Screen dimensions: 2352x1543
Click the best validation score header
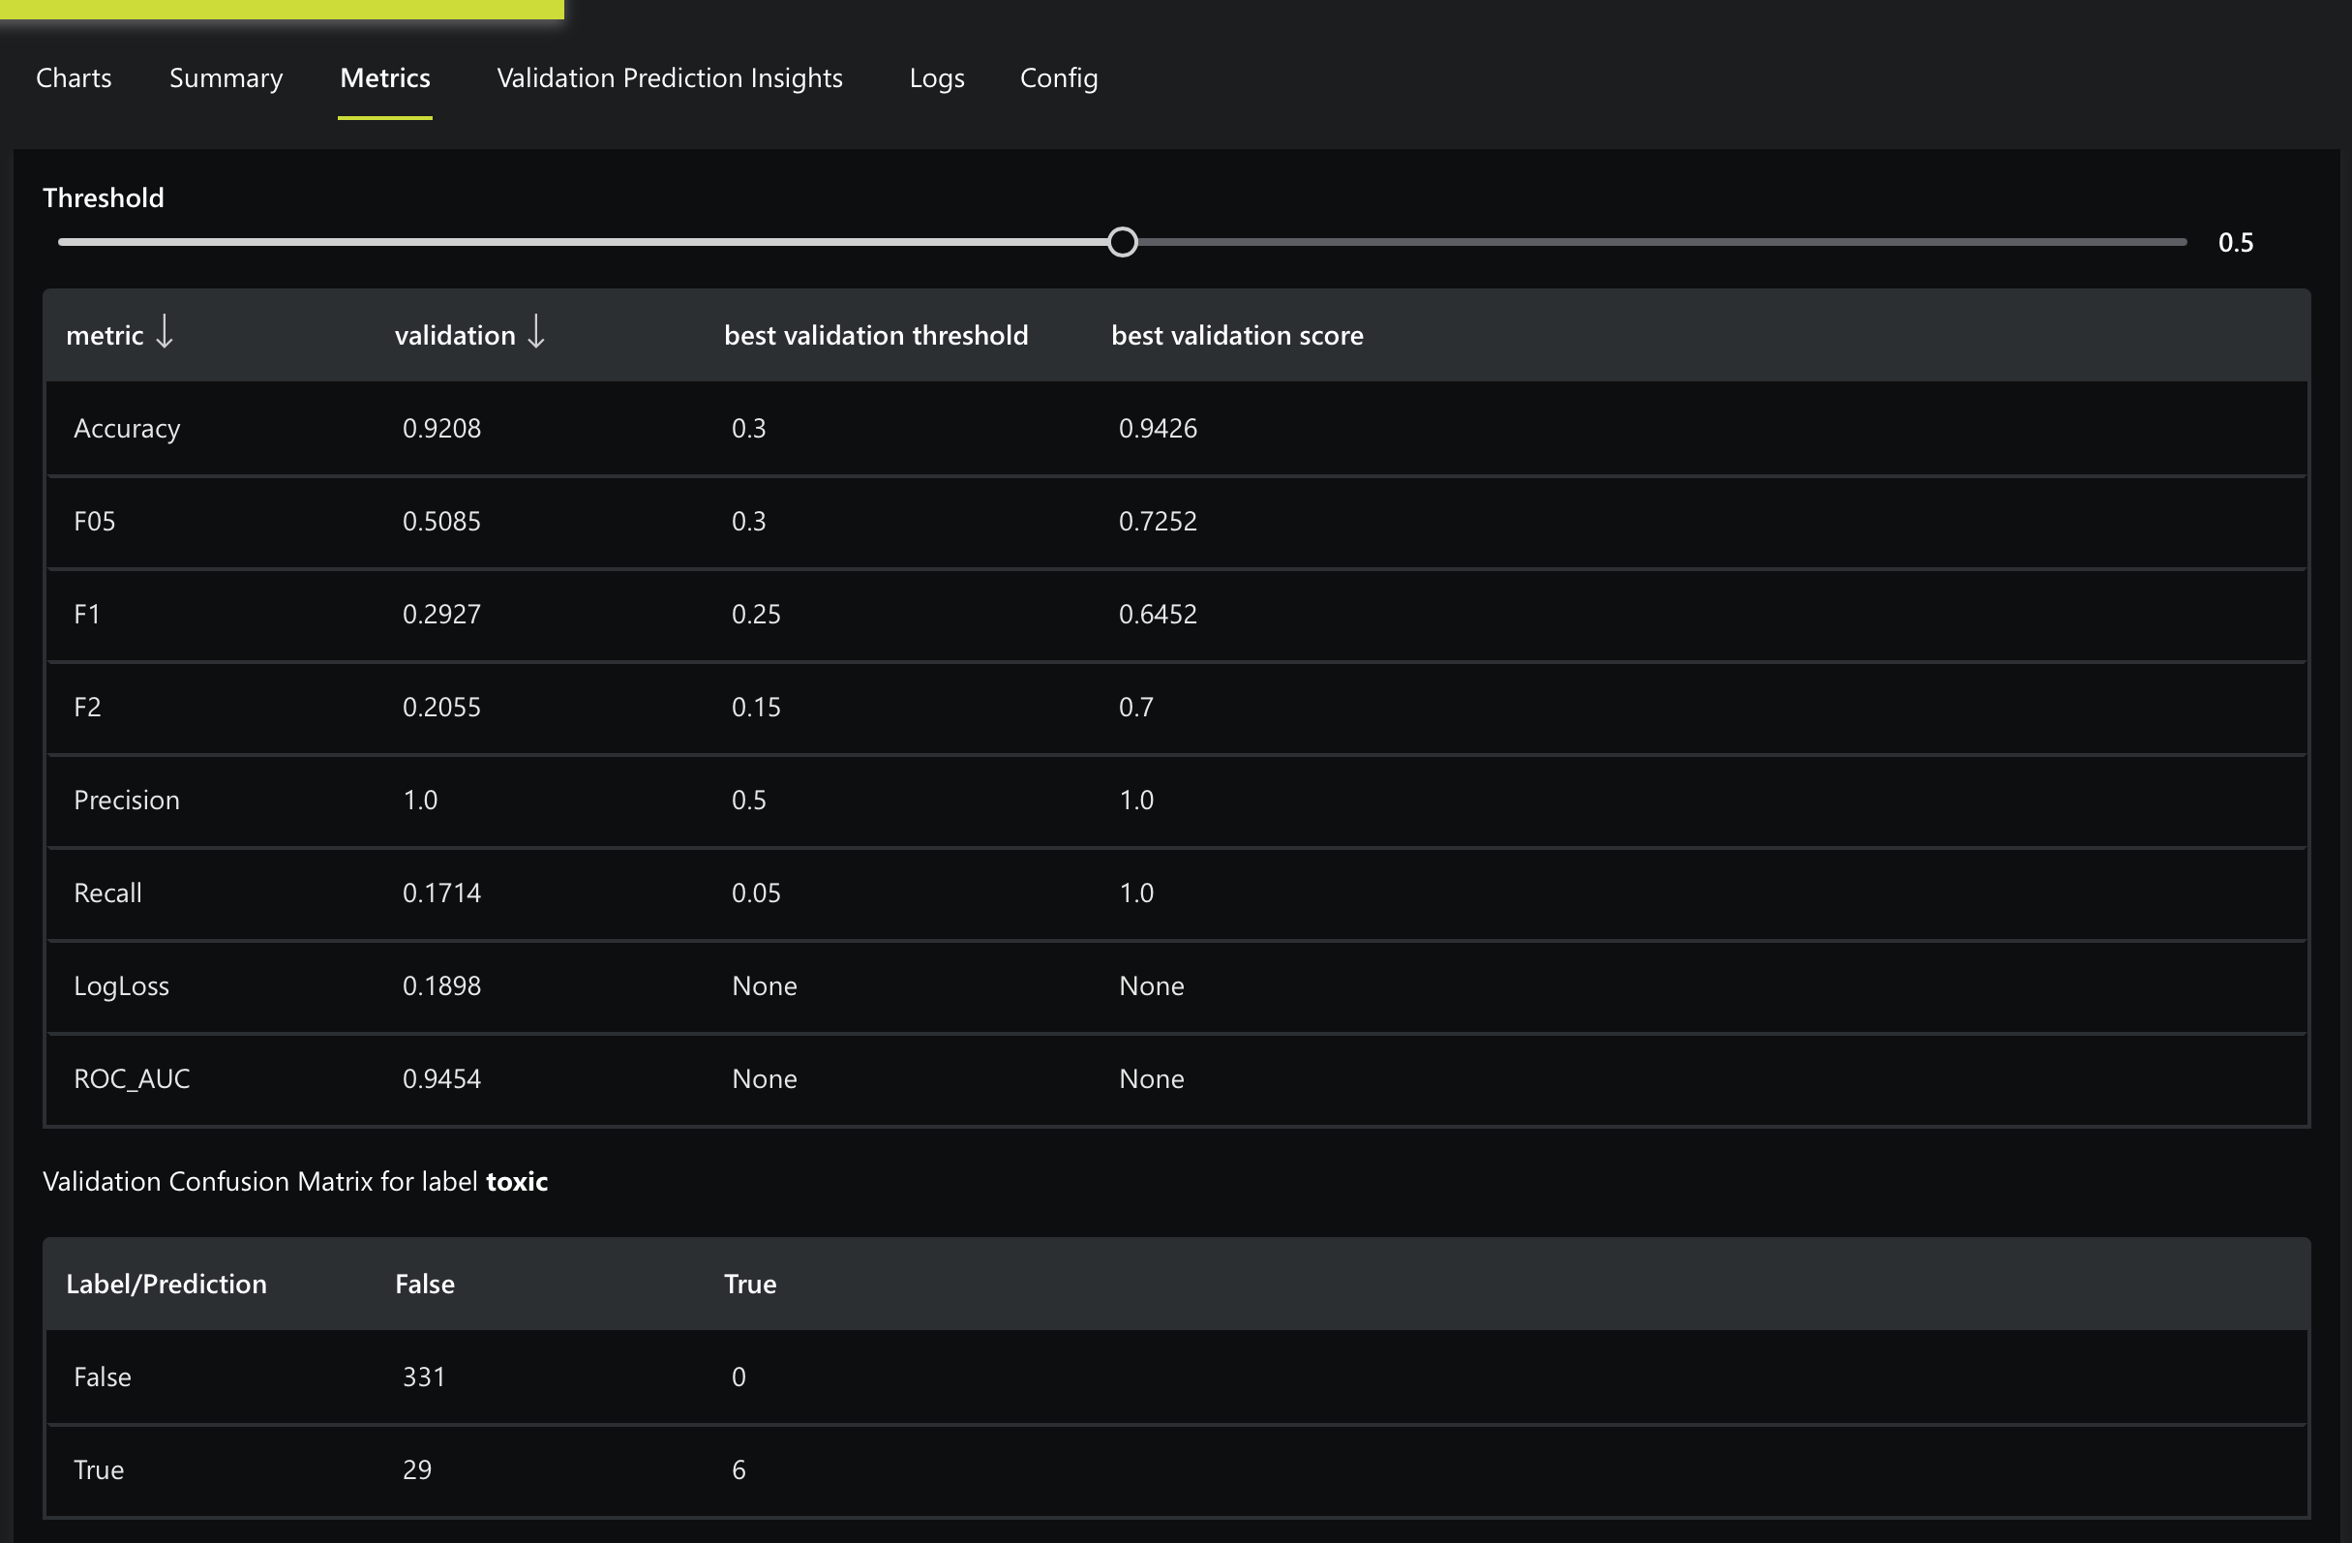pos(1236,335)
